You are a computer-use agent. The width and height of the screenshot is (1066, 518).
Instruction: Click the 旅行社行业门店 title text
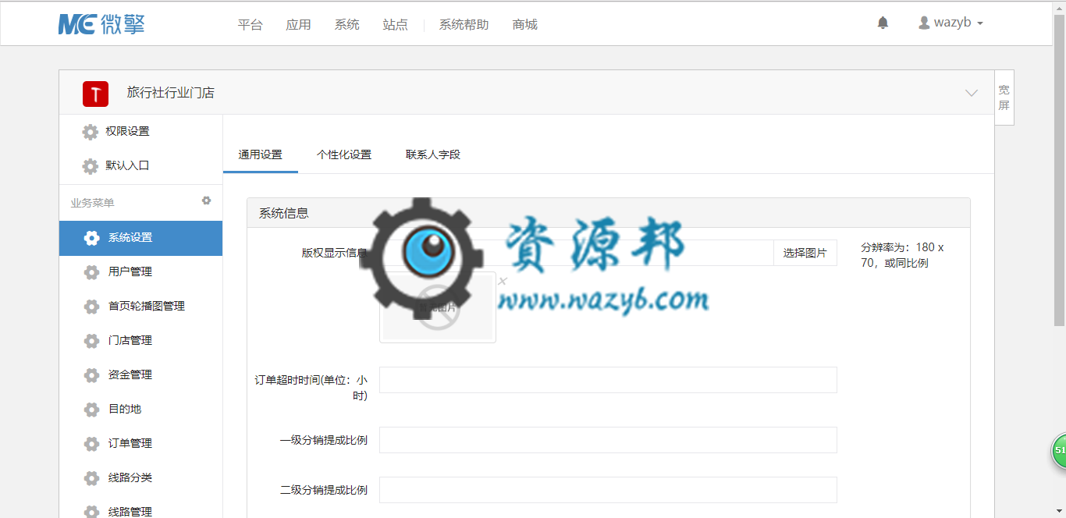point(171,93)
